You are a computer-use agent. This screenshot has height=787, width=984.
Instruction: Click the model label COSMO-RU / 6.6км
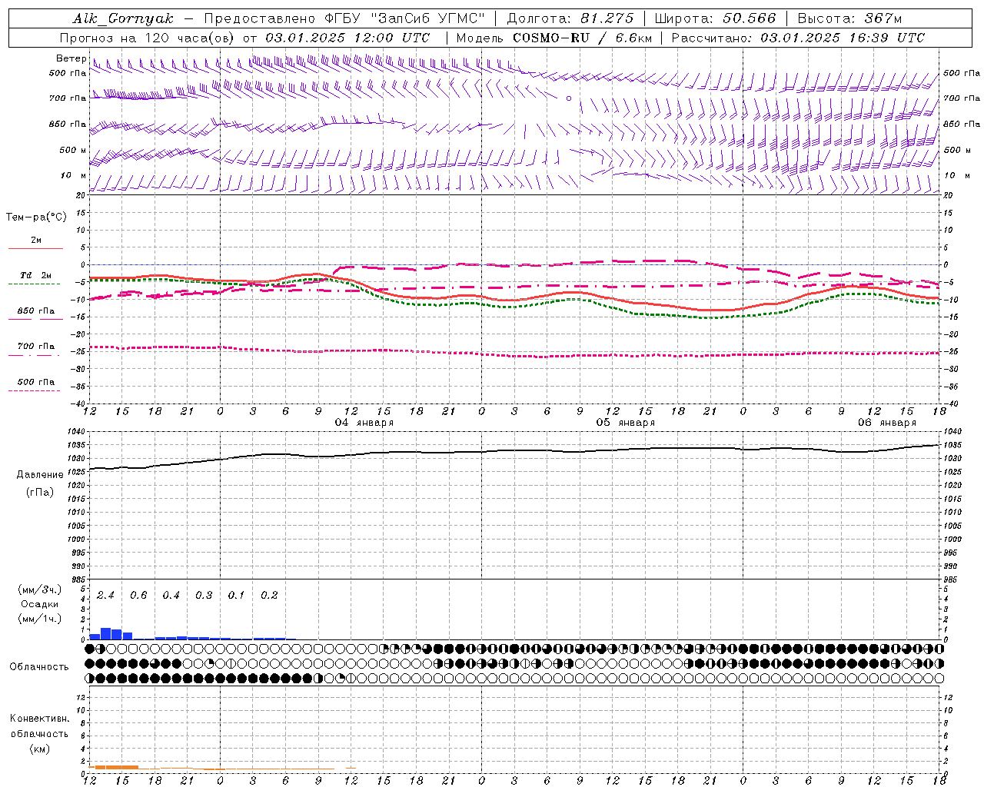tap(582, 38)
